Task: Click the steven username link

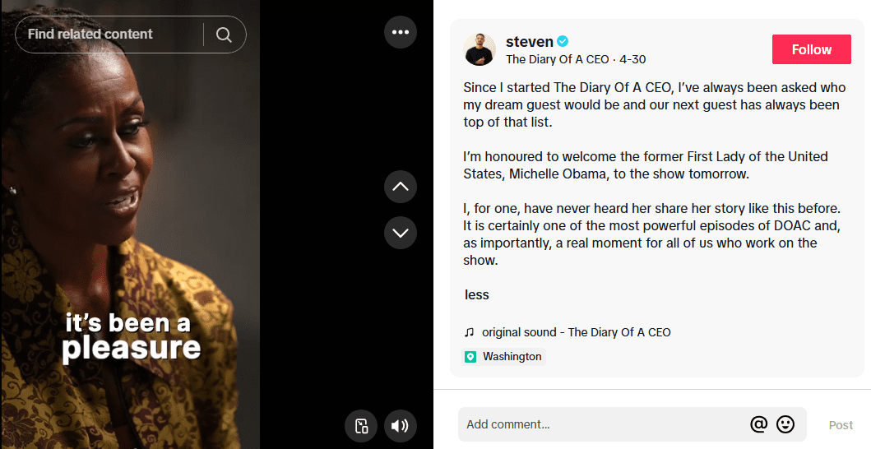Action: tap(529, 42)
